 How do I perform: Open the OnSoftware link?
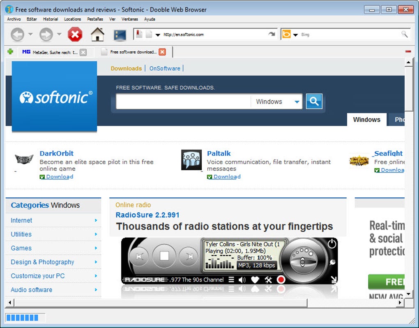(x=165, y=68)
